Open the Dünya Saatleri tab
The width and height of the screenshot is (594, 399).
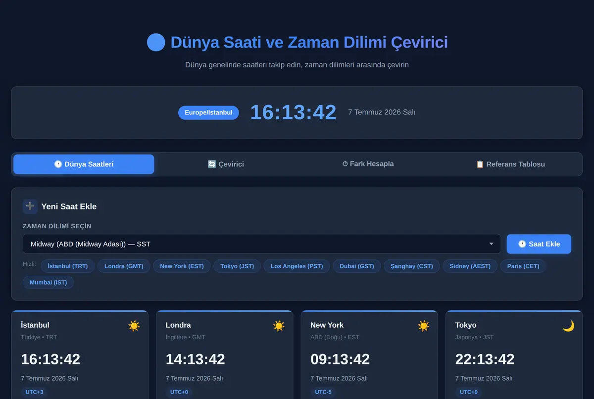click(84, 164)
